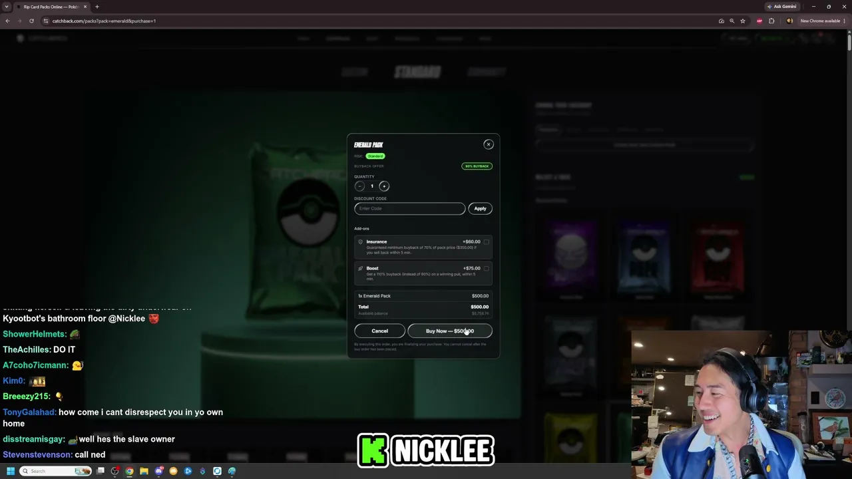
Task: Open the yellow round taskbar app
Action: [174, 471]
